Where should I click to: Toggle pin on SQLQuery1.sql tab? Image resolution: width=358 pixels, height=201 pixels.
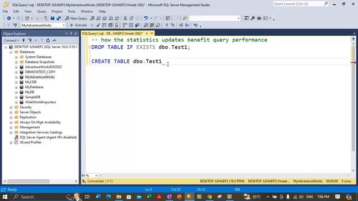click(147, 33)
